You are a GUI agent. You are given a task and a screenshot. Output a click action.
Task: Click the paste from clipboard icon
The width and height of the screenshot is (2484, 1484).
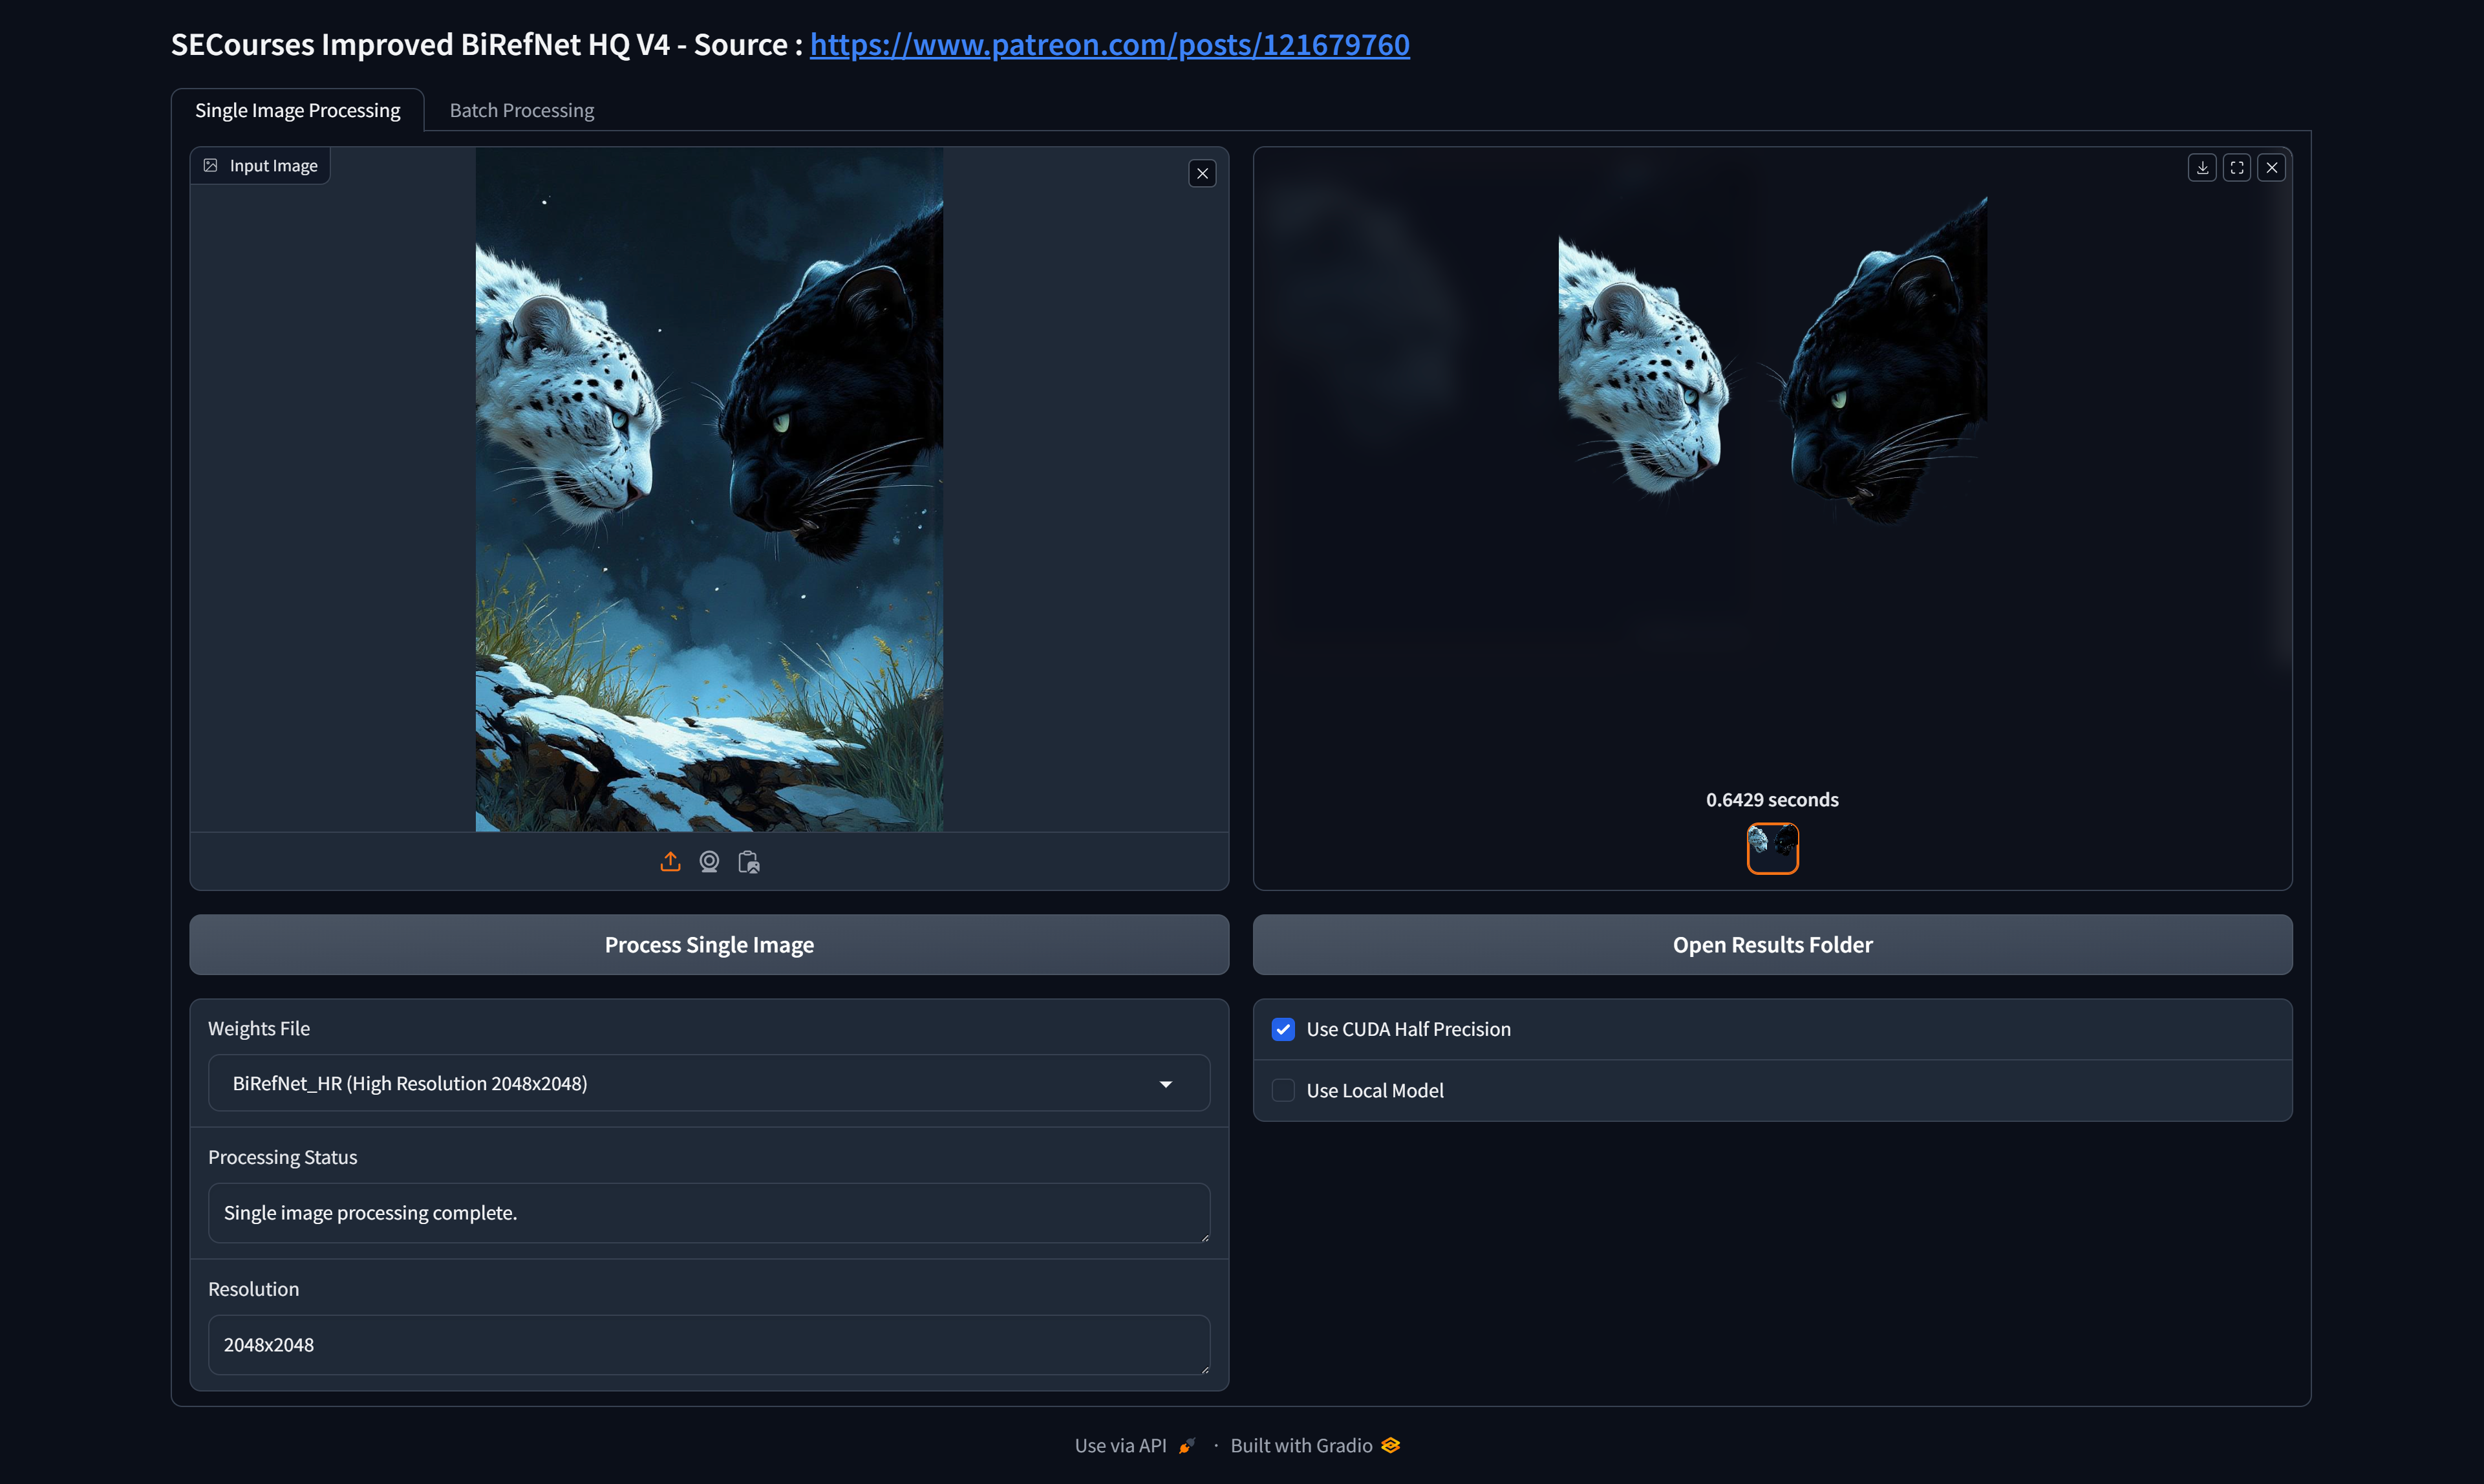(x=749, y=861)
